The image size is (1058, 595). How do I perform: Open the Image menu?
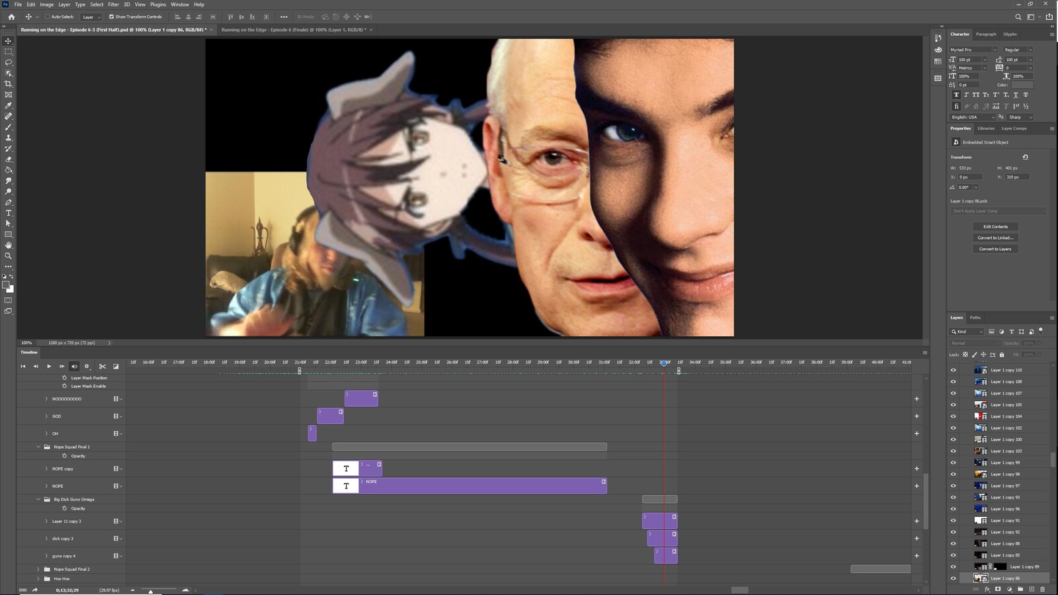(x=46, y=5)
